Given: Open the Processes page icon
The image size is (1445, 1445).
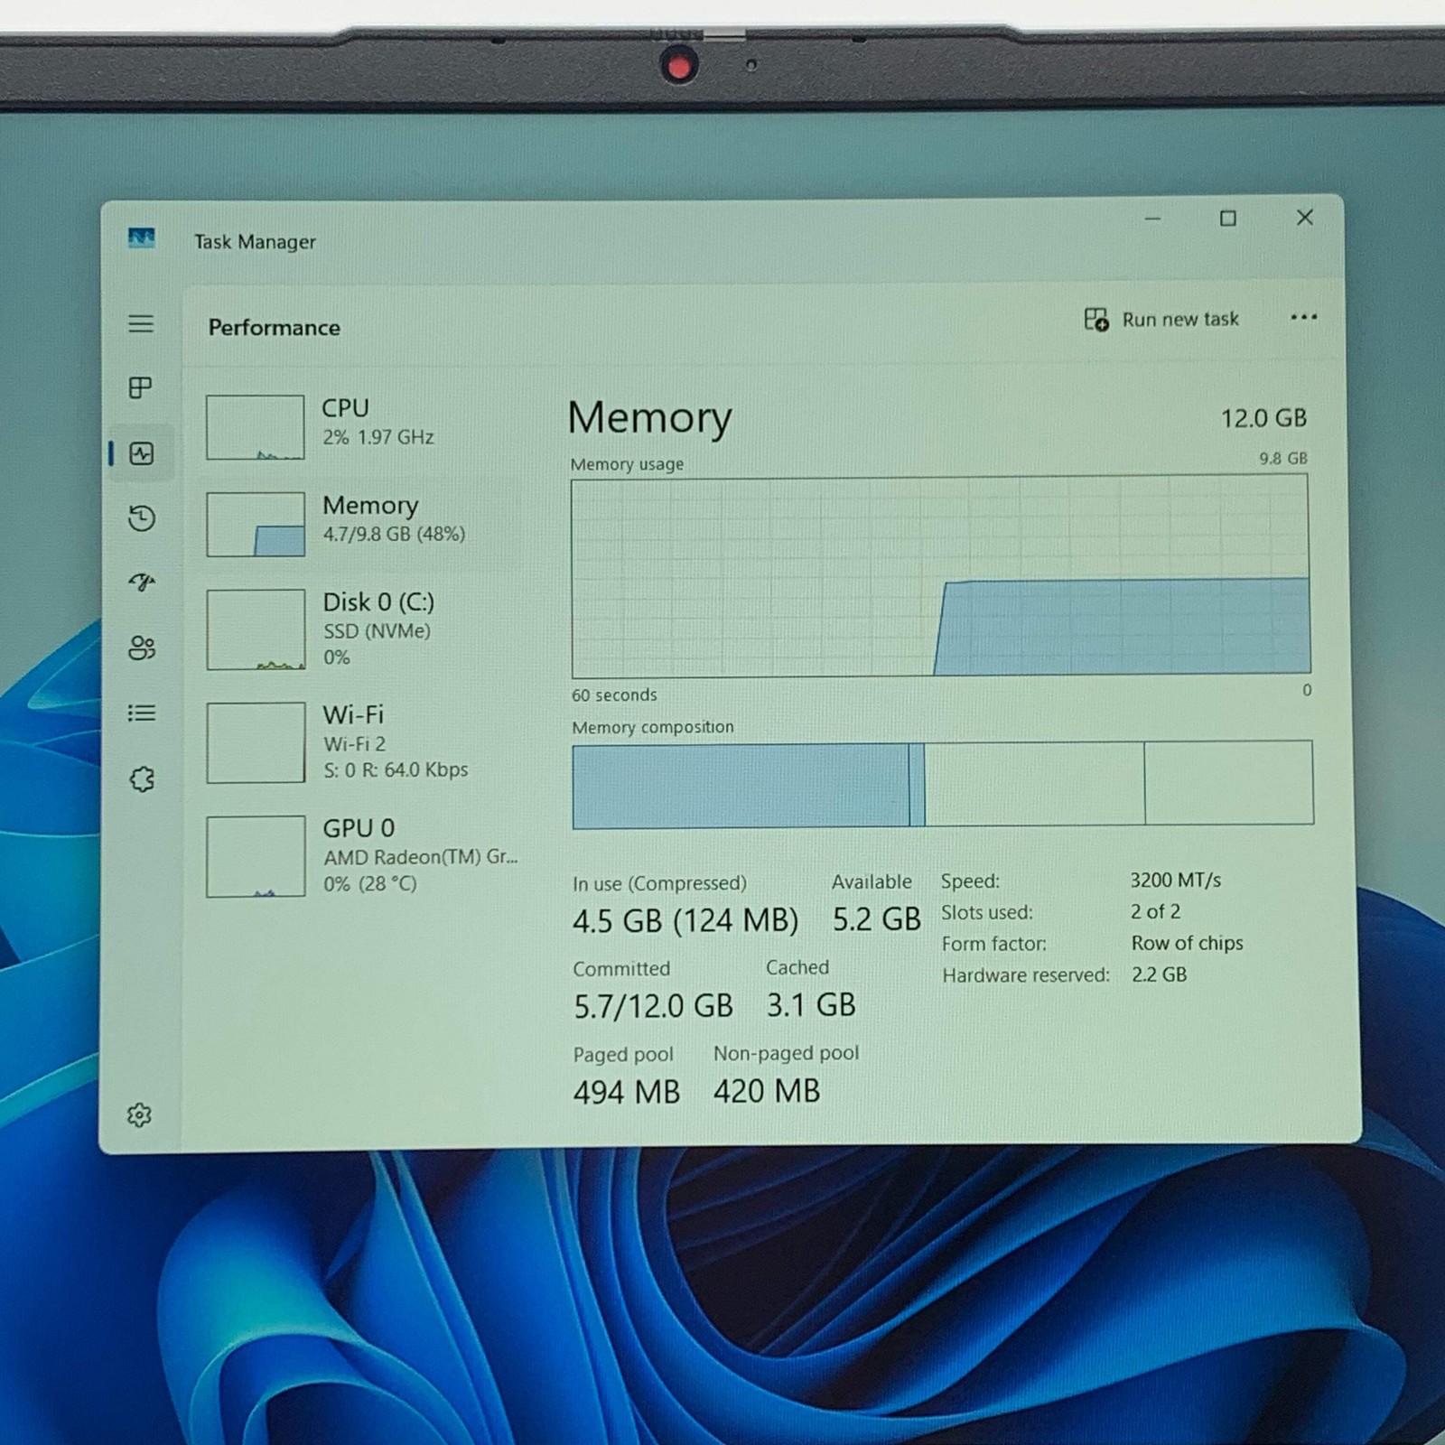Looking at the screenshot, I should coord(141,387).
